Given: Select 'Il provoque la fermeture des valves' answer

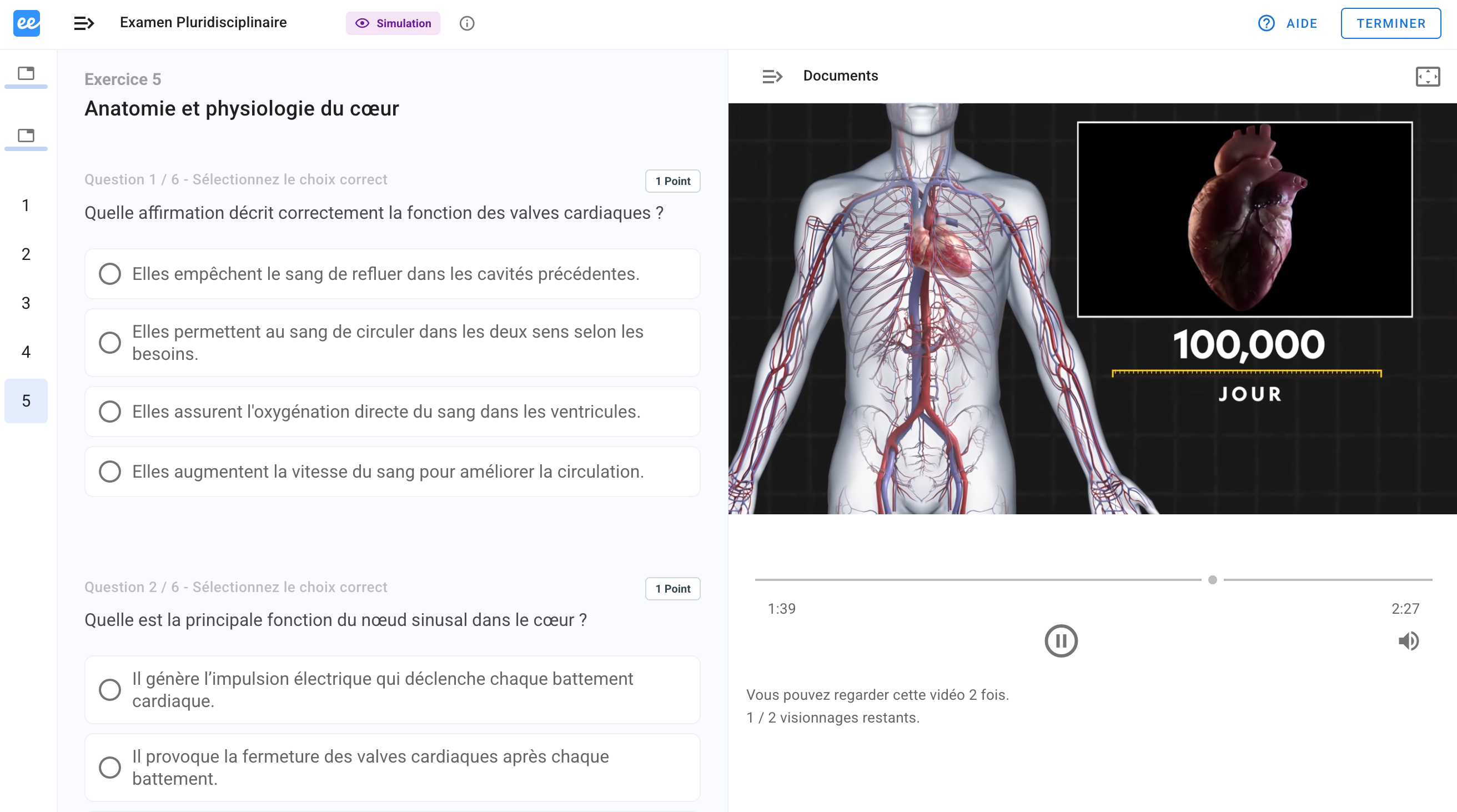Looking at the screenshot, I should 392,768.
